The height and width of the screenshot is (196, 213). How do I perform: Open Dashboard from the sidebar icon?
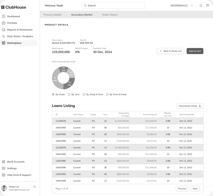[4, 16]
